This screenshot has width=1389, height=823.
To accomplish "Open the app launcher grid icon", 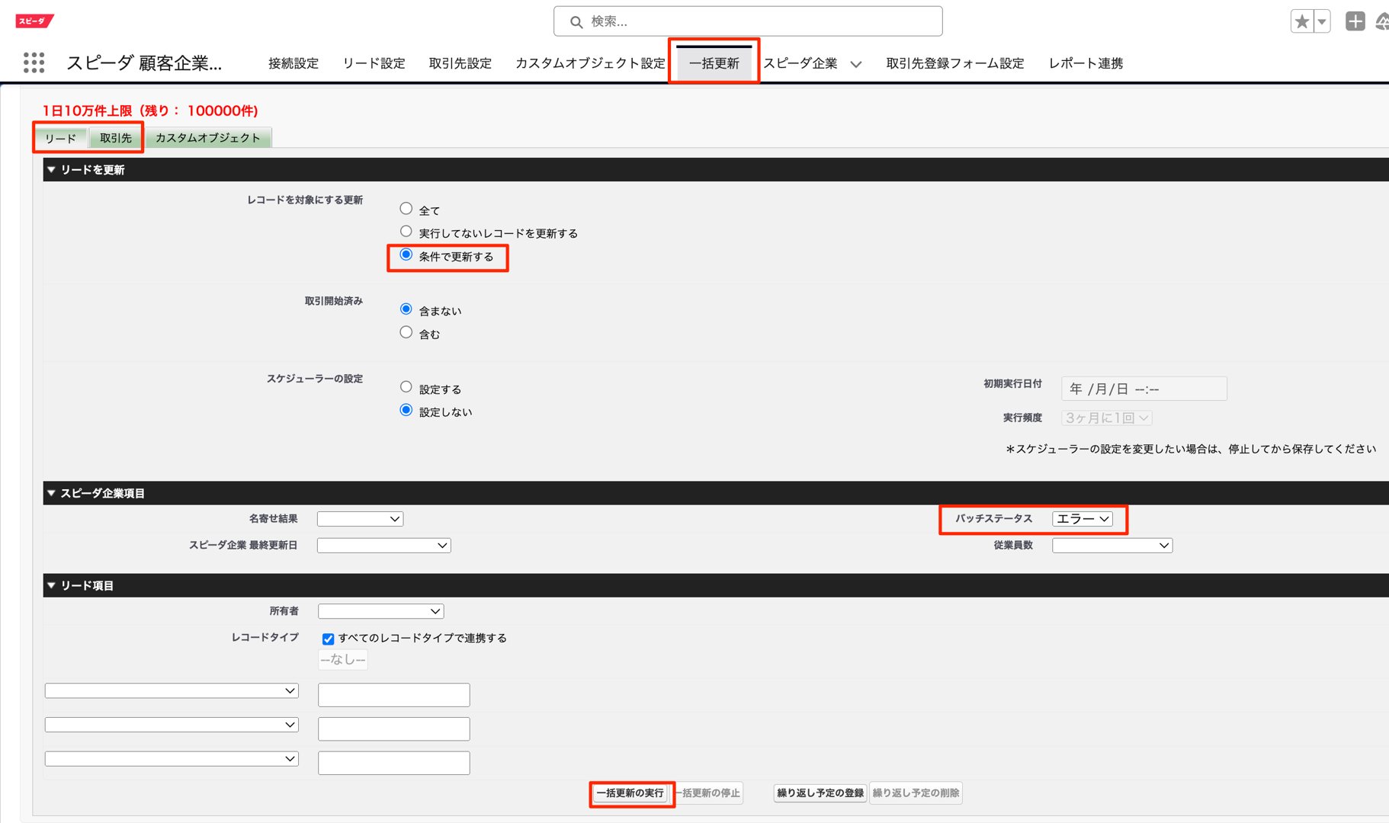I will (x=34, y=62).
